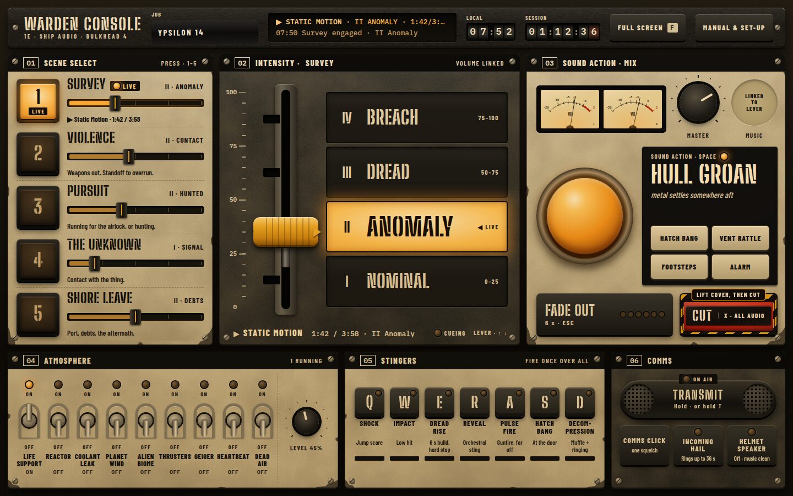Switch intensity to I Nominal
This screenshot has height=496, width=793.
tap(417, 281)
